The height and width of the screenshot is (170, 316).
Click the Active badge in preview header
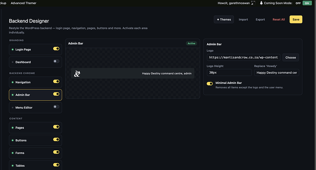tap(191, 44)
